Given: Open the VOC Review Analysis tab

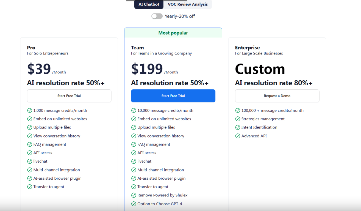Looking at the screenshot, I should click(x=188, y=4).
